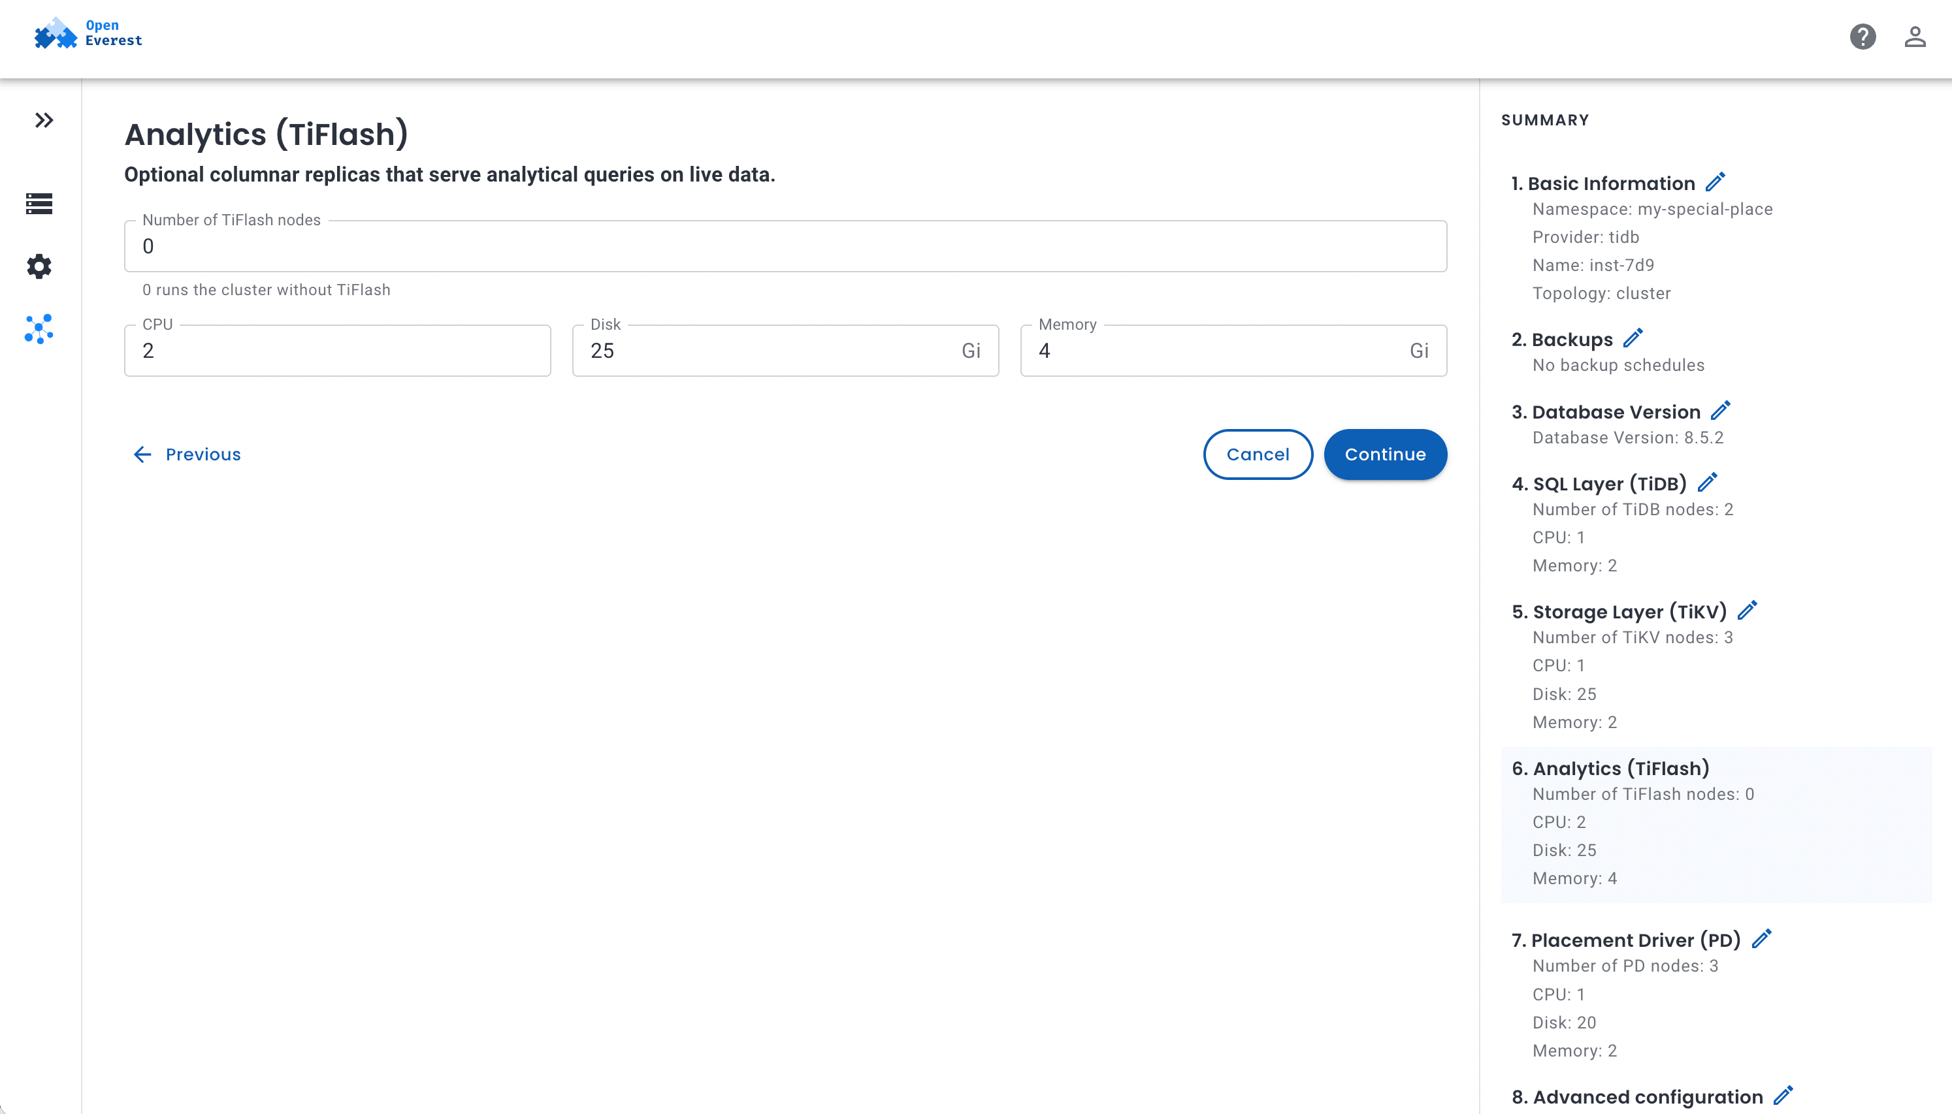Click the Continue button
1952x1114 pixels.
(1385, 454)
